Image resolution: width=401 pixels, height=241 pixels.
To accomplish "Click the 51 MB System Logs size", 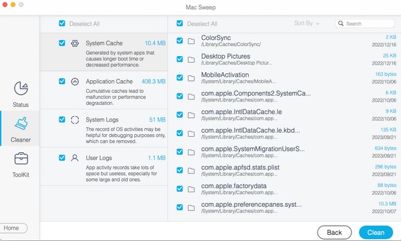I will [157, 119].
